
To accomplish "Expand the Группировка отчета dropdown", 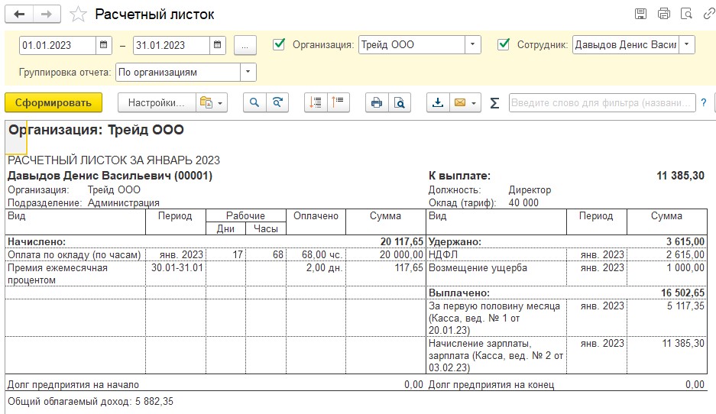I will (248, 72).
